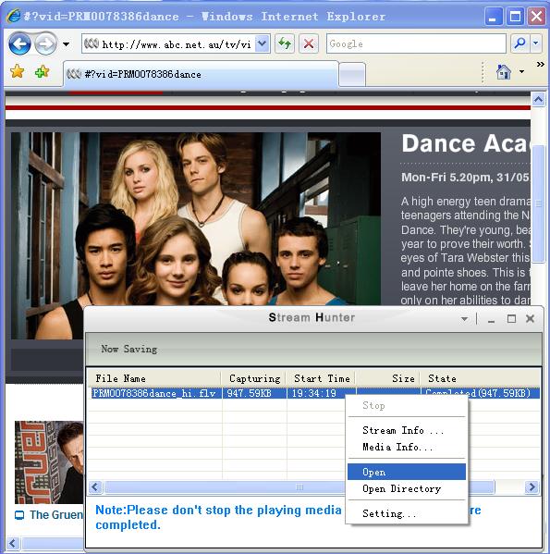Click the list scroll right arrow
This screenshot has height=554, width=550.
(x=532, y=487)
